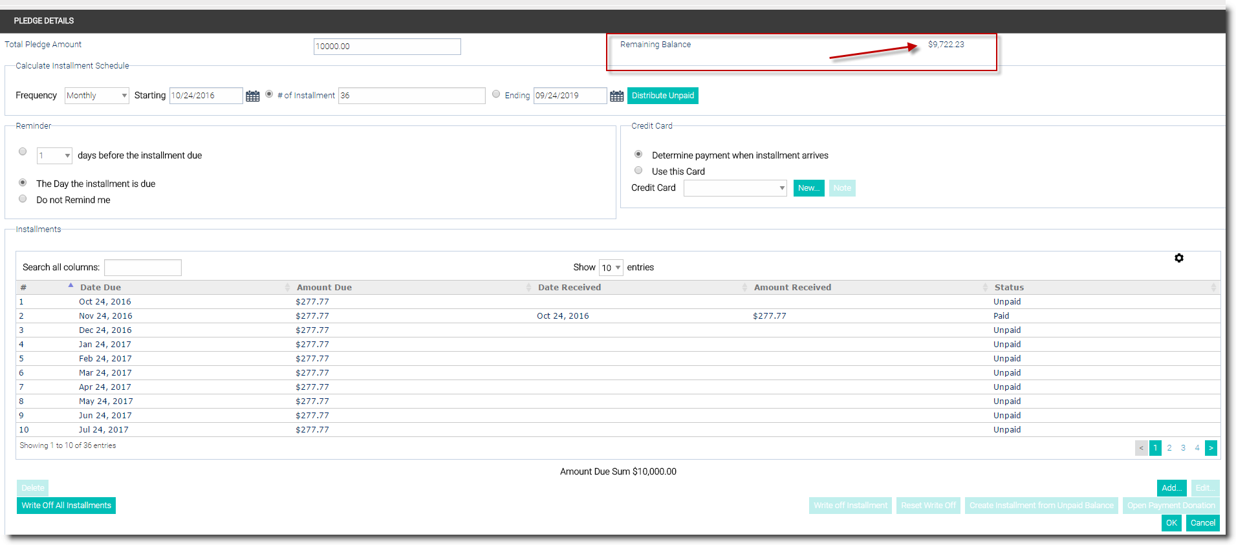The height and width of the screenshot is (545, 1236).
Task: Click Distribute Unpaid button
Action: click(x=663, y=96)
